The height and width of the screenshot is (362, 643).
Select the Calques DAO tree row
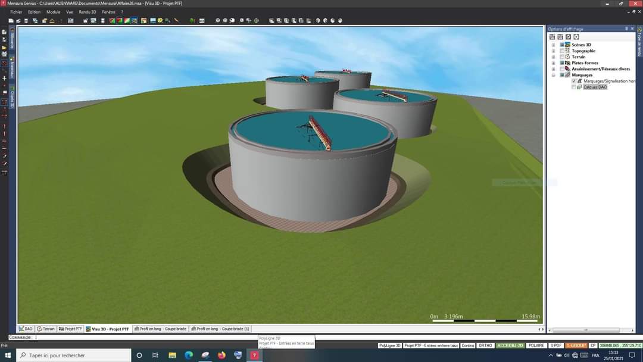pos(595,87)
